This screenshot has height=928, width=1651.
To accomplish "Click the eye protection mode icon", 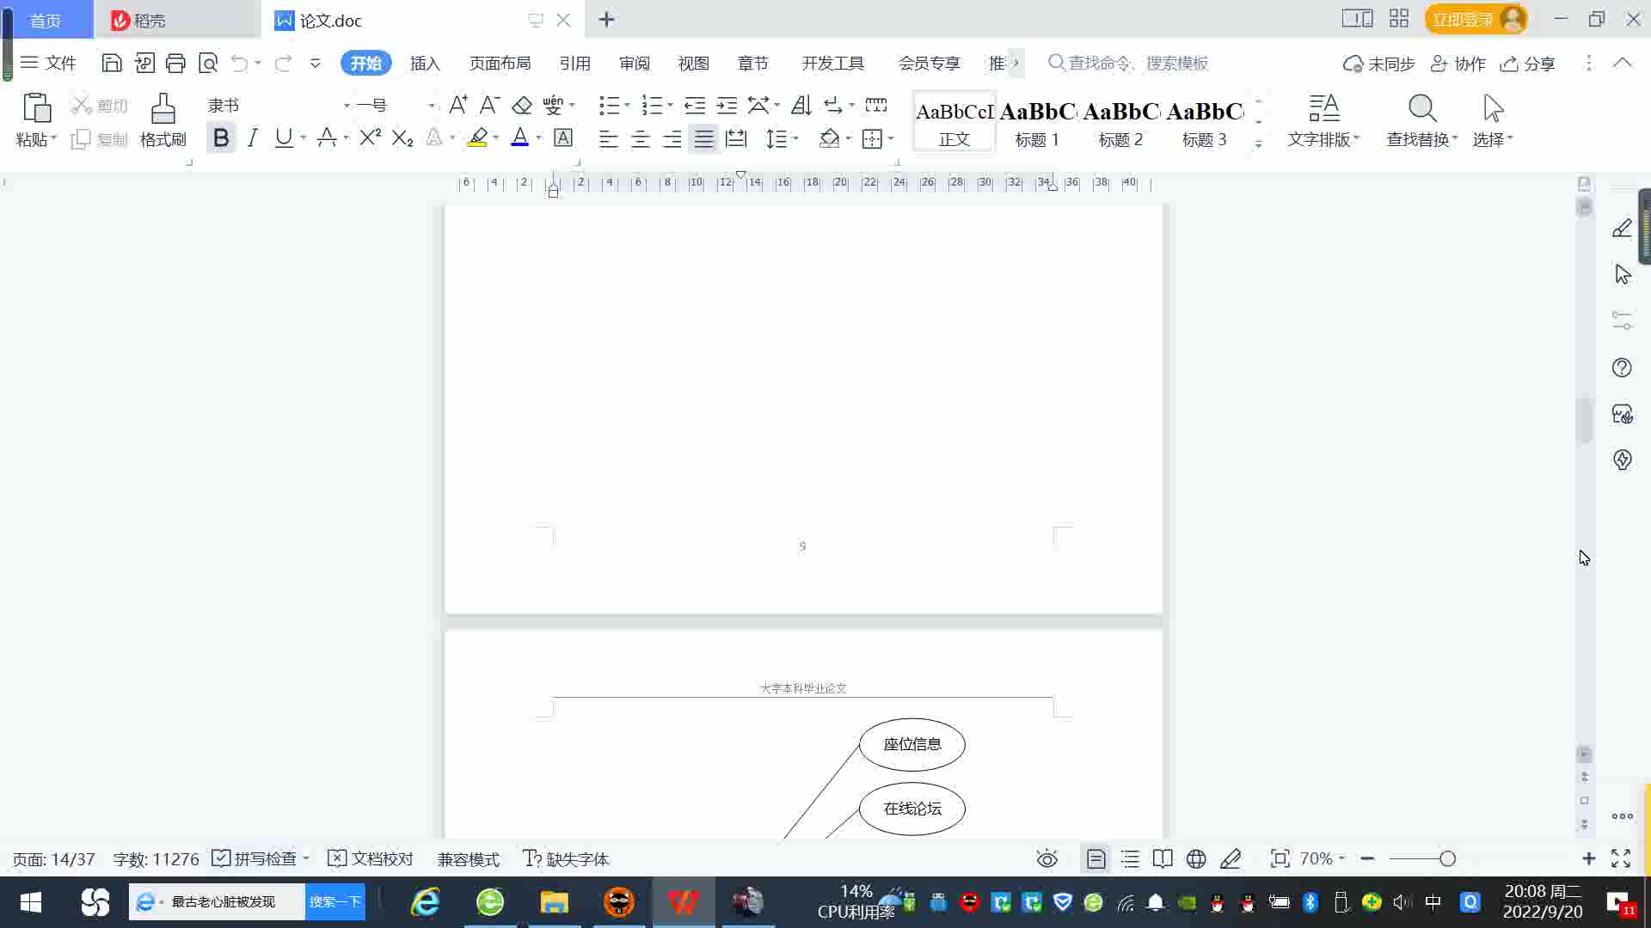I will click(x=1046, y=858).
